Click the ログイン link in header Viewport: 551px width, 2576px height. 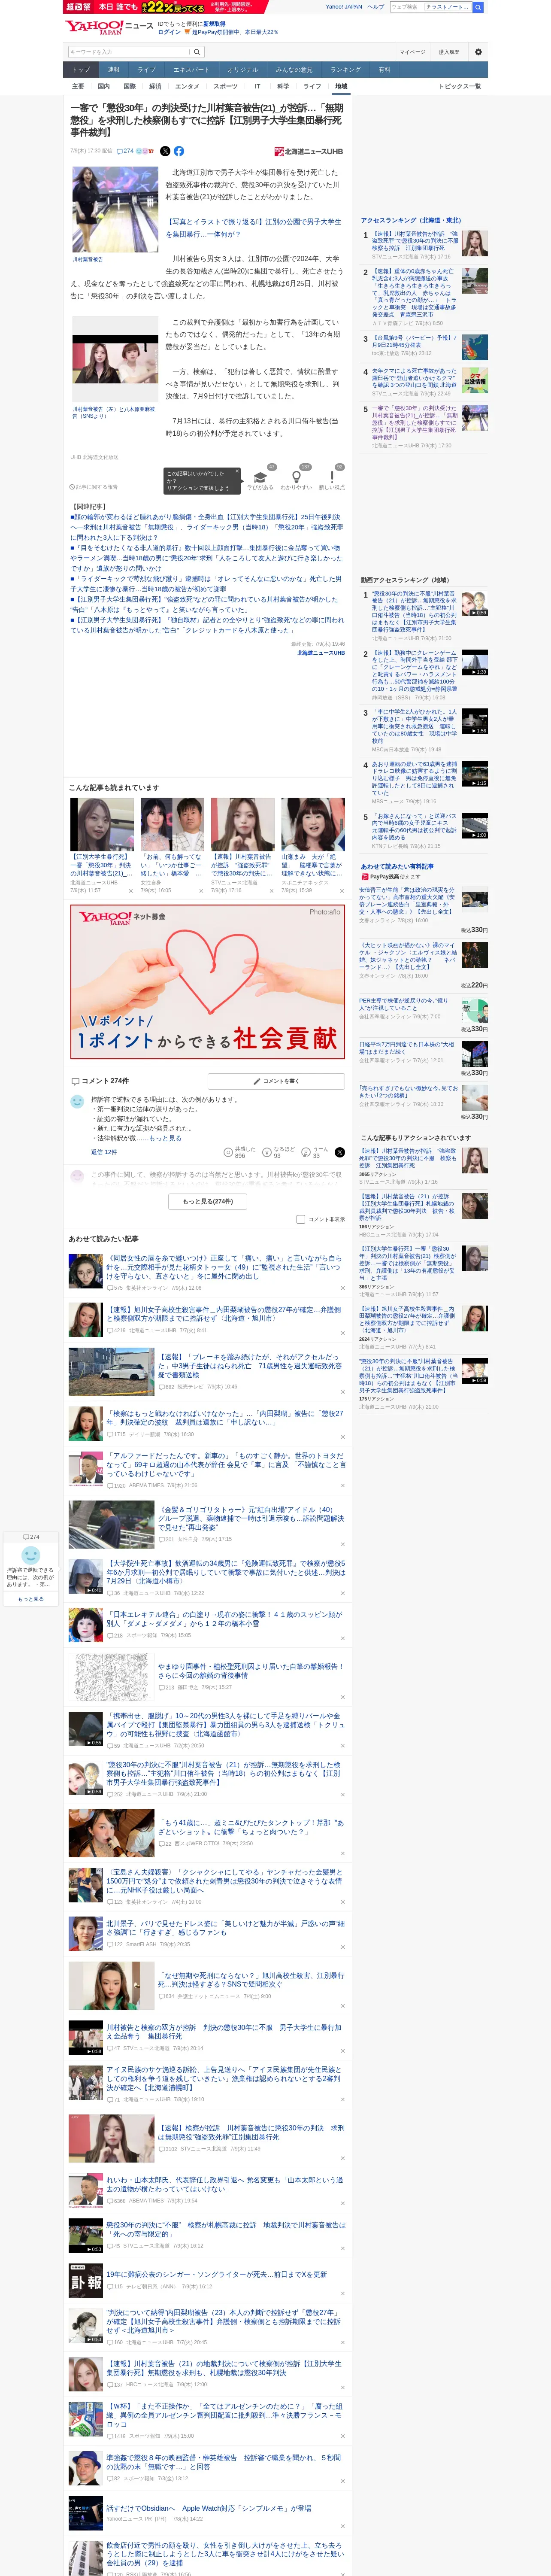169,32
